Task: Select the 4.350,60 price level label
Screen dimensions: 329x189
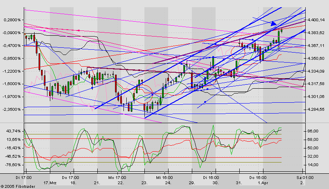Action: pyautogui.click(x=316, y=59)
